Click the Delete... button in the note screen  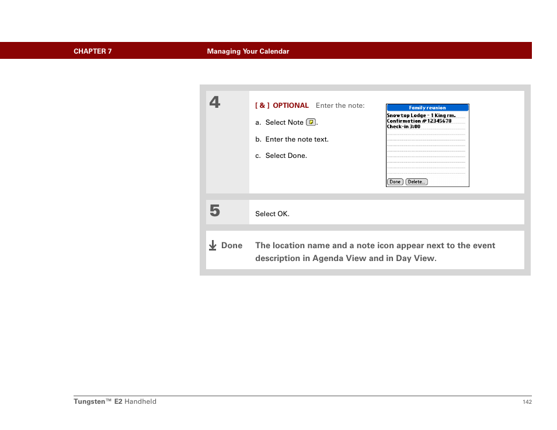(416, 182)
